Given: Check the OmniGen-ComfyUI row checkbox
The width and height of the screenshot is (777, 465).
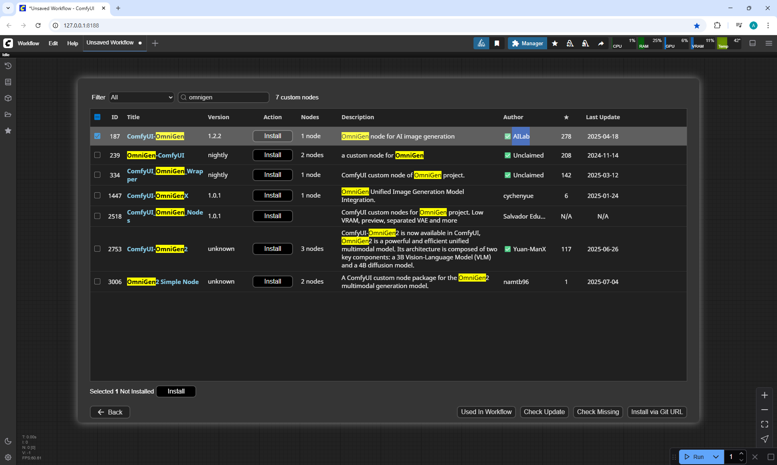Looking at the screenshot, I should tap(98, 155).
